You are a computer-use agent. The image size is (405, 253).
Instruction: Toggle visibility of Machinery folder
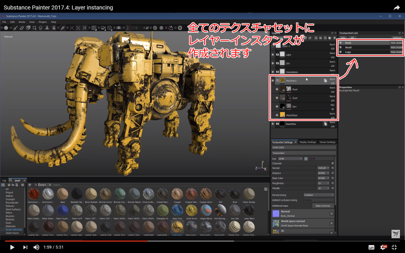tap(273, 81)
